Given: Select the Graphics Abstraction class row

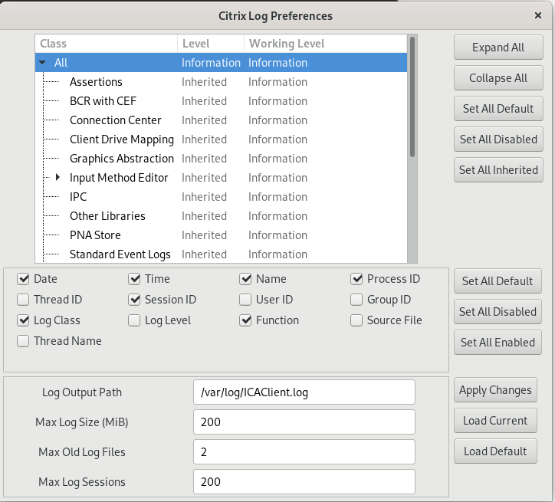Looking at the screenshot, I should 121,159.
